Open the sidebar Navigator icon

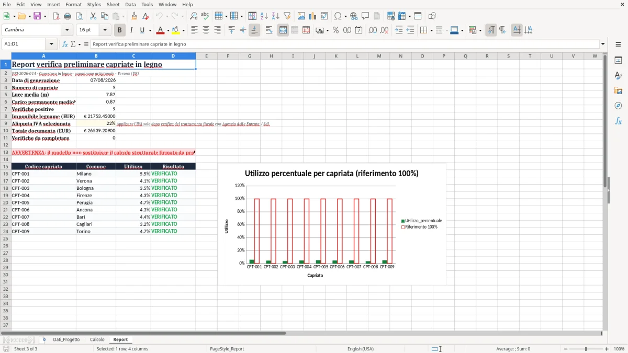[x=618, y=106]
